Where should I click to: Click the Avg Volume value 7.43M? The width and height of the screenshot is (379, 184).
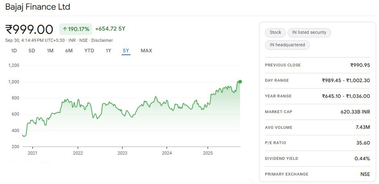[363, 127]
